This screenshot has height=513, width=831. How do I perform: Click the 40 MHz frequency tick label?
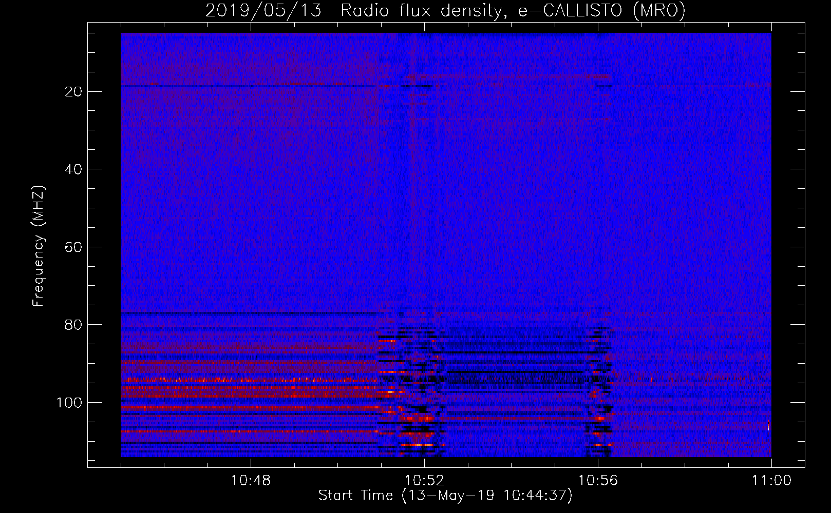coord(74,169)
